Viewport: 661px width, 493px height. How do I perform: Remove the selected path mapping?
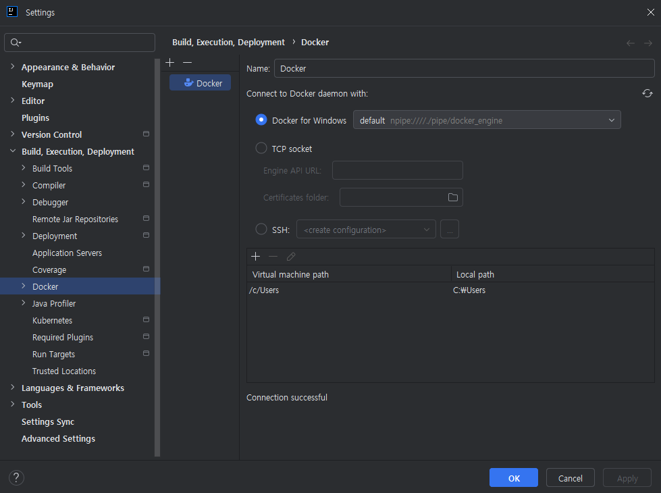(273, 257)
